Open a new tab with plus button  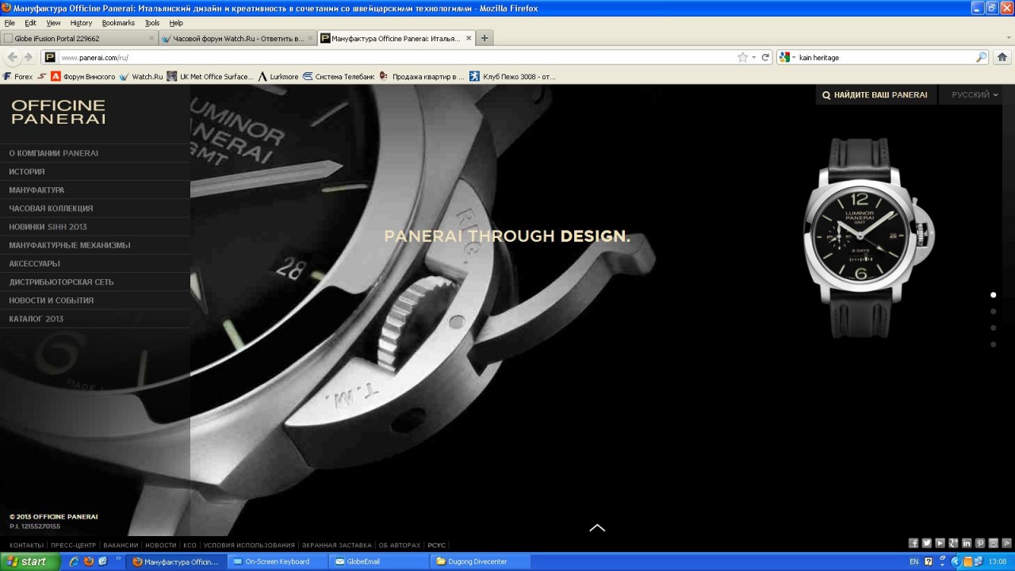tap(485, 38)
